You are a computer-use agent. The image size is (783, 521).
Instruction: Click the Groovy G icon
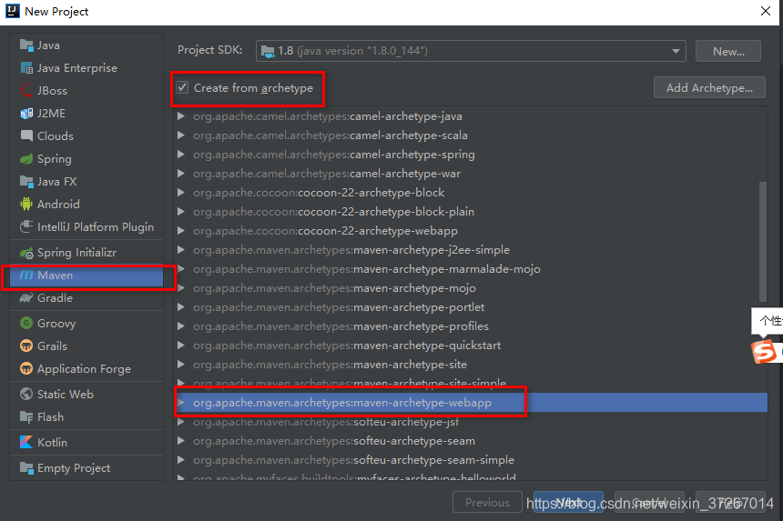[26, 323]
